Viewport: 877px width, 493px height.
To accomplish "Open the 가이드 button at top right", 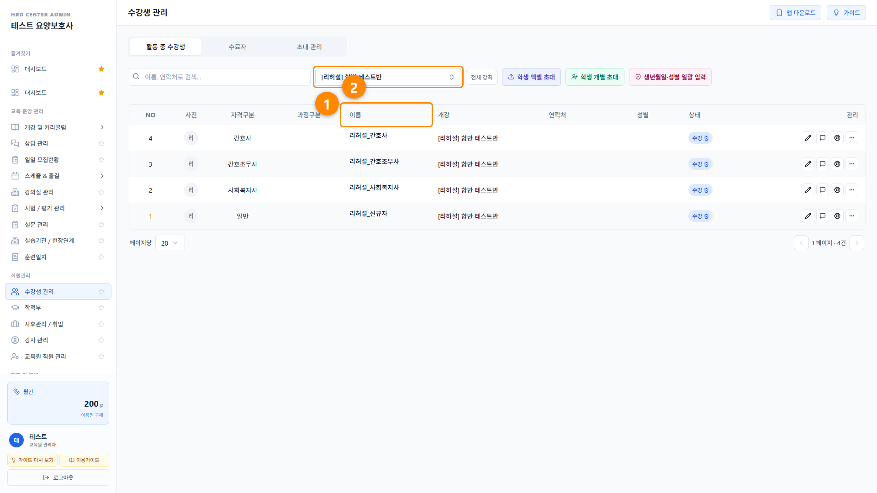I will click(846, 13).
